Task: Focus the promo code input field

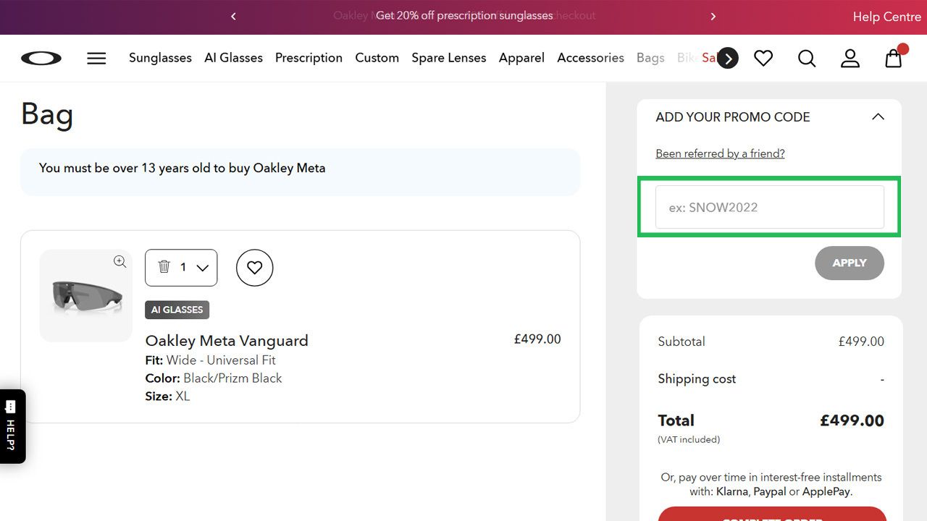Action: 770,207
